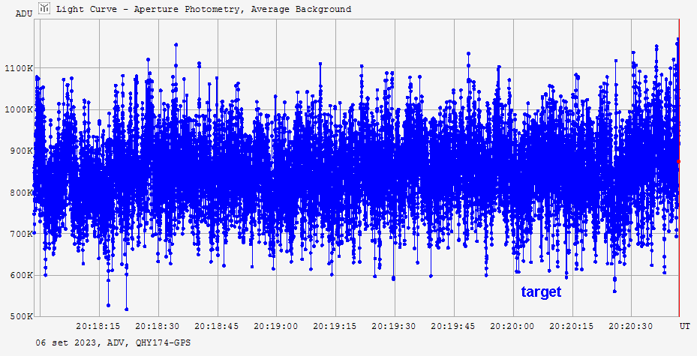The width and height of the screenshot is (697, 356).
Task: Click the 20:18:45 time label
Action: [217, 326]
